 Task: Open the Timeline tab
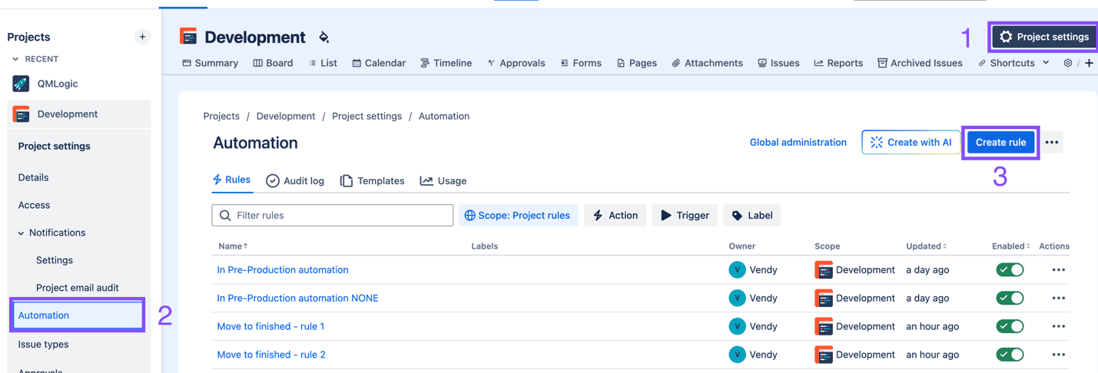pyautogui.click(x=446, y=63)
